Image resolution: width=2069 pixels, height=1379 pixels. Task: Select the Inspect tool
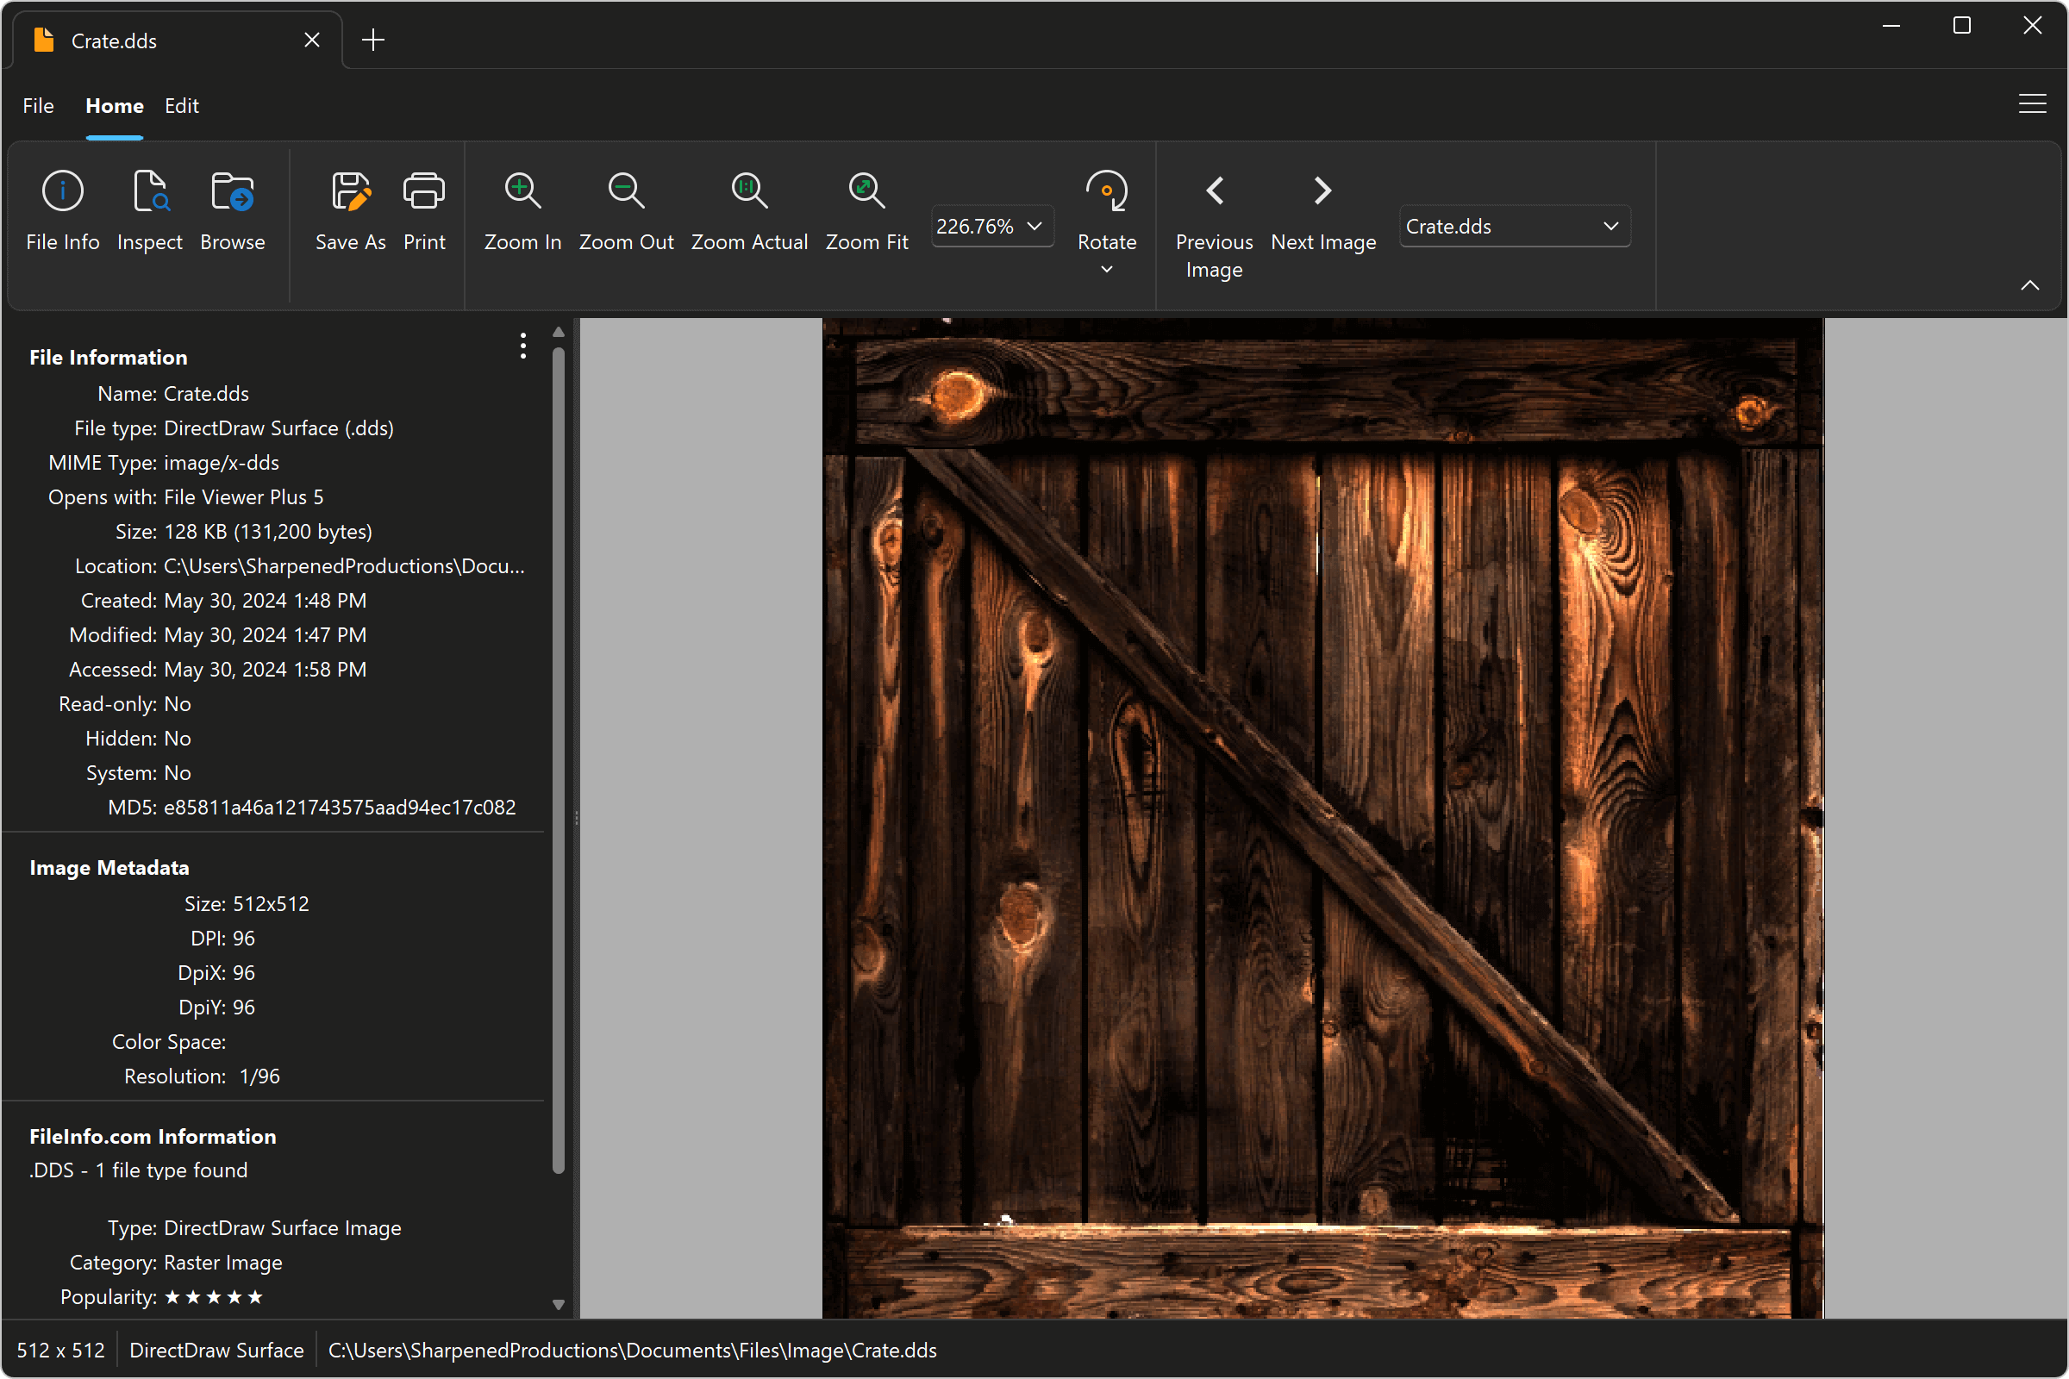click(x=148, y=211)
